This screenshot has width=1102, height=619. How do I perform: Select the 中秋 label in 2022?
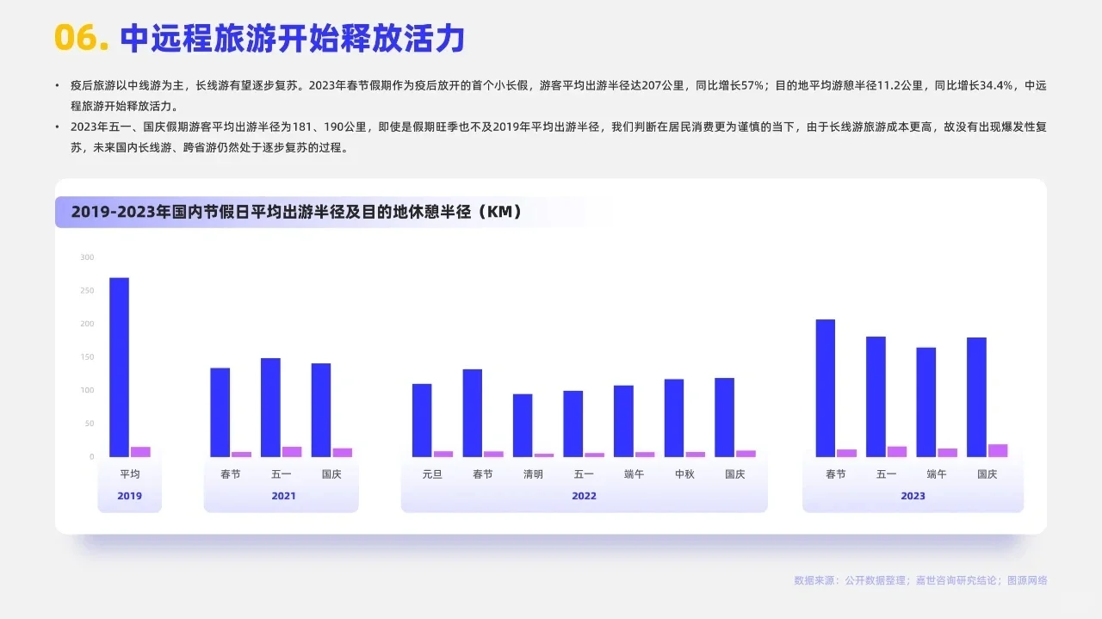coord(684,473)
